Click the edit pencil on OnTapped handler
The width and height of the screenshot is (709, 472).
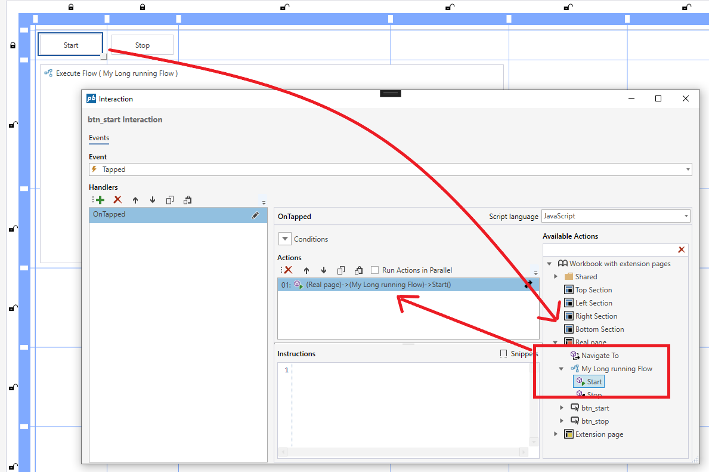pos(256,215)
